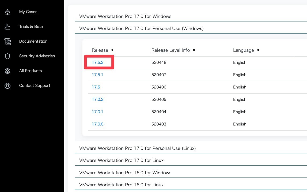The image size is (307, 192).
Task: Sort the table by Language
Action: tap(246, 50)
